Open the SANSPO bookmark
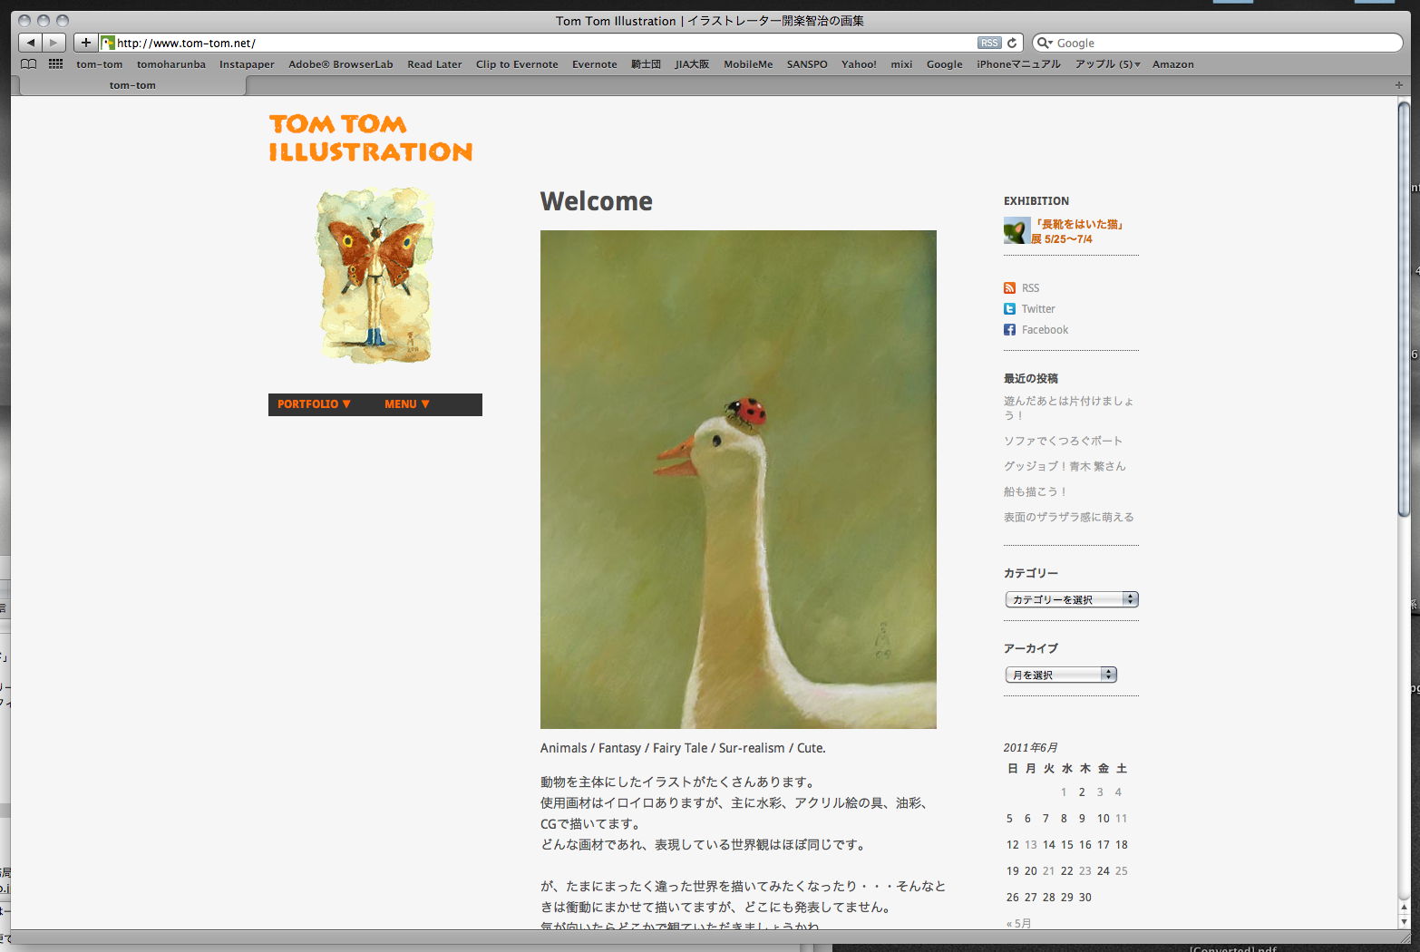The image size is (1420, 952). click(807, 64)
